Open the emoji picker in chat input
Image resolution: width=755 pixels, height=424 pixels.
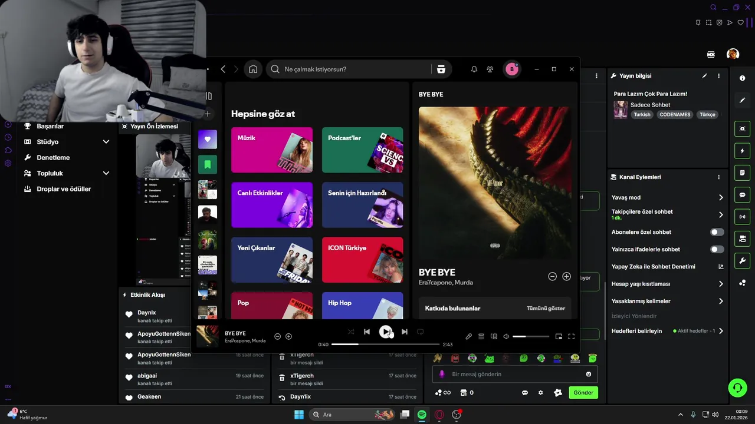[x=589, y=374]
